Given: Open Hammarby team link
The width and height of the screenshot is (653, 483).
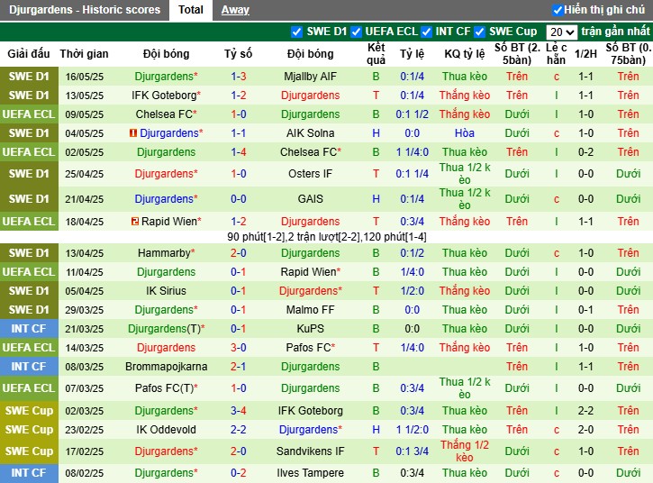Looking at the screenshot, I should pos(166,253).
